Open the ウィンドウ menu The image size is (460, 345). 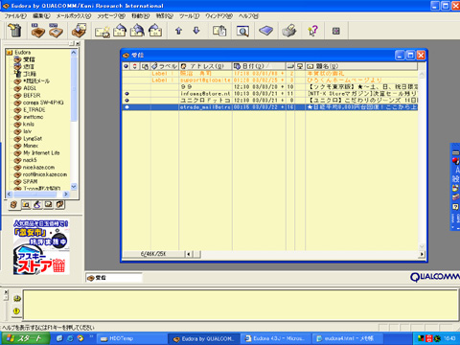[218, 15]
